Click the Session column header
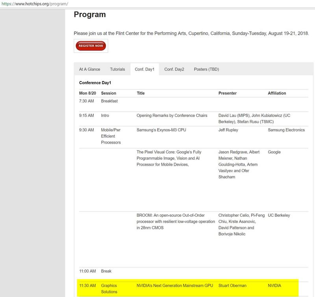 [109, 93]
